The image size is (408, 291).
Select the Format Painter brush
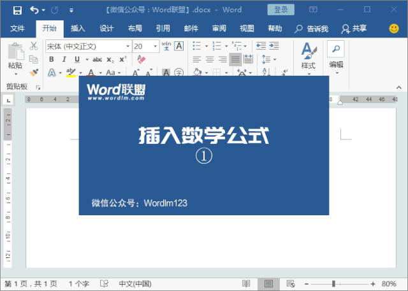(x=34, y=73)
